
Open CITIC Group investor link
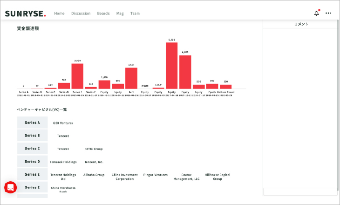tap(94, 149)
